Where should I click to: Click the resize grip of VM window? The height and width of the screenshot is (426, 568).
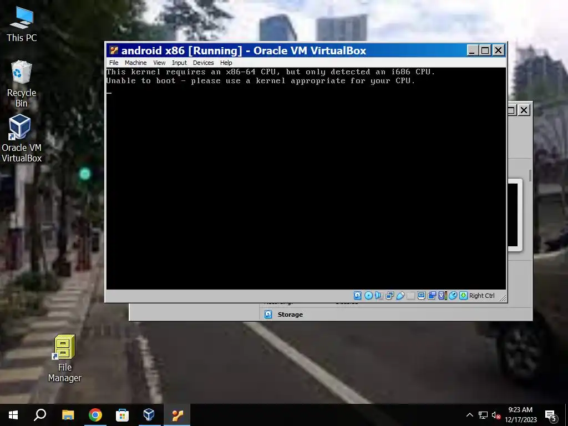point(503,298)
